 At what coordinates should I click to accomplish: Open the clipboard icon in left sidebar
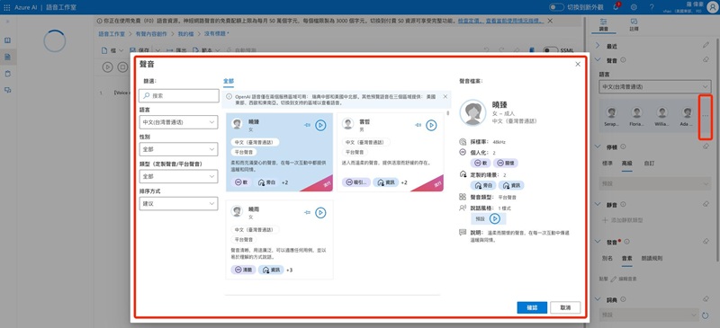pyautogui.click(x=7, y=74)
